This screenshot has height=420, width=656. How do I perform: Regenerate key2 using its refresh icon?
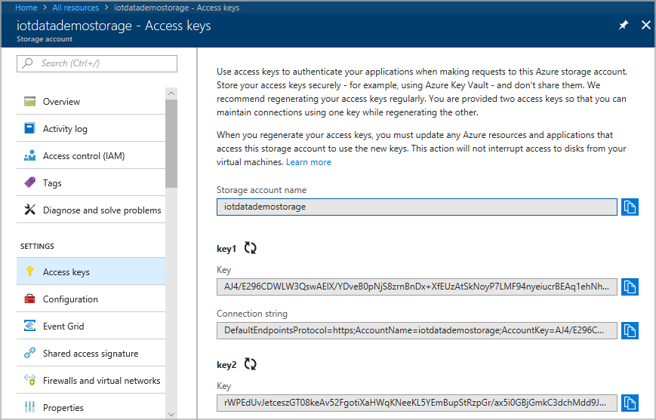coord(251,364)
